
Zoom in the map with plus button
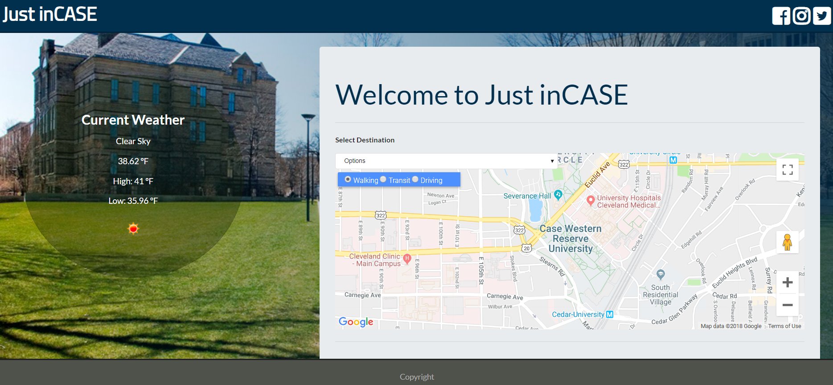(x=788, y=282)
